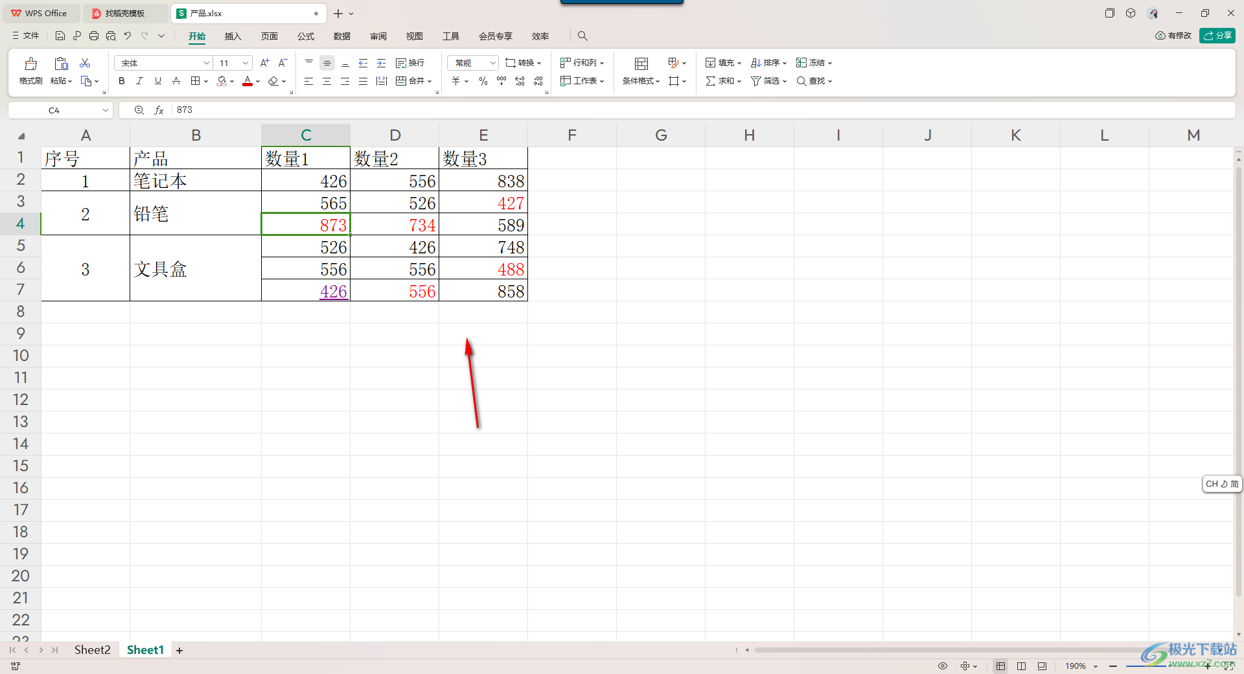This screenshot has height=674, width=1244.
Task: Toggle bottom vertical alignment
Action: pyautogui.click(x=345, y=63)
